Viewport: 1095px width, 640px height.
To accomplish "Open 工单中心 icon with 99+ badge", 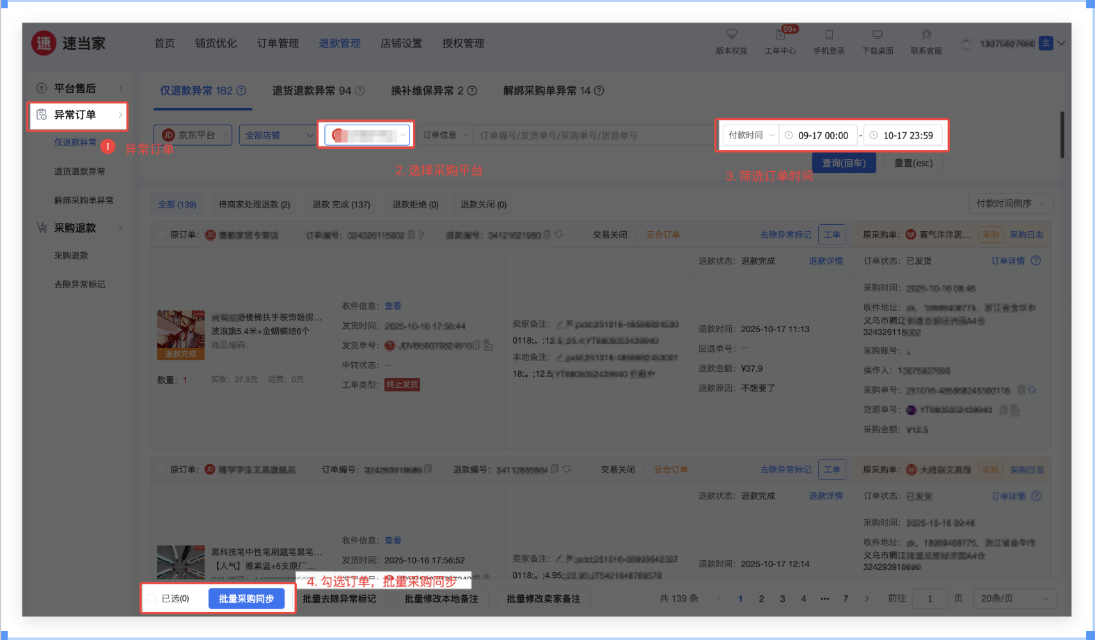I will tap(780, 34).
